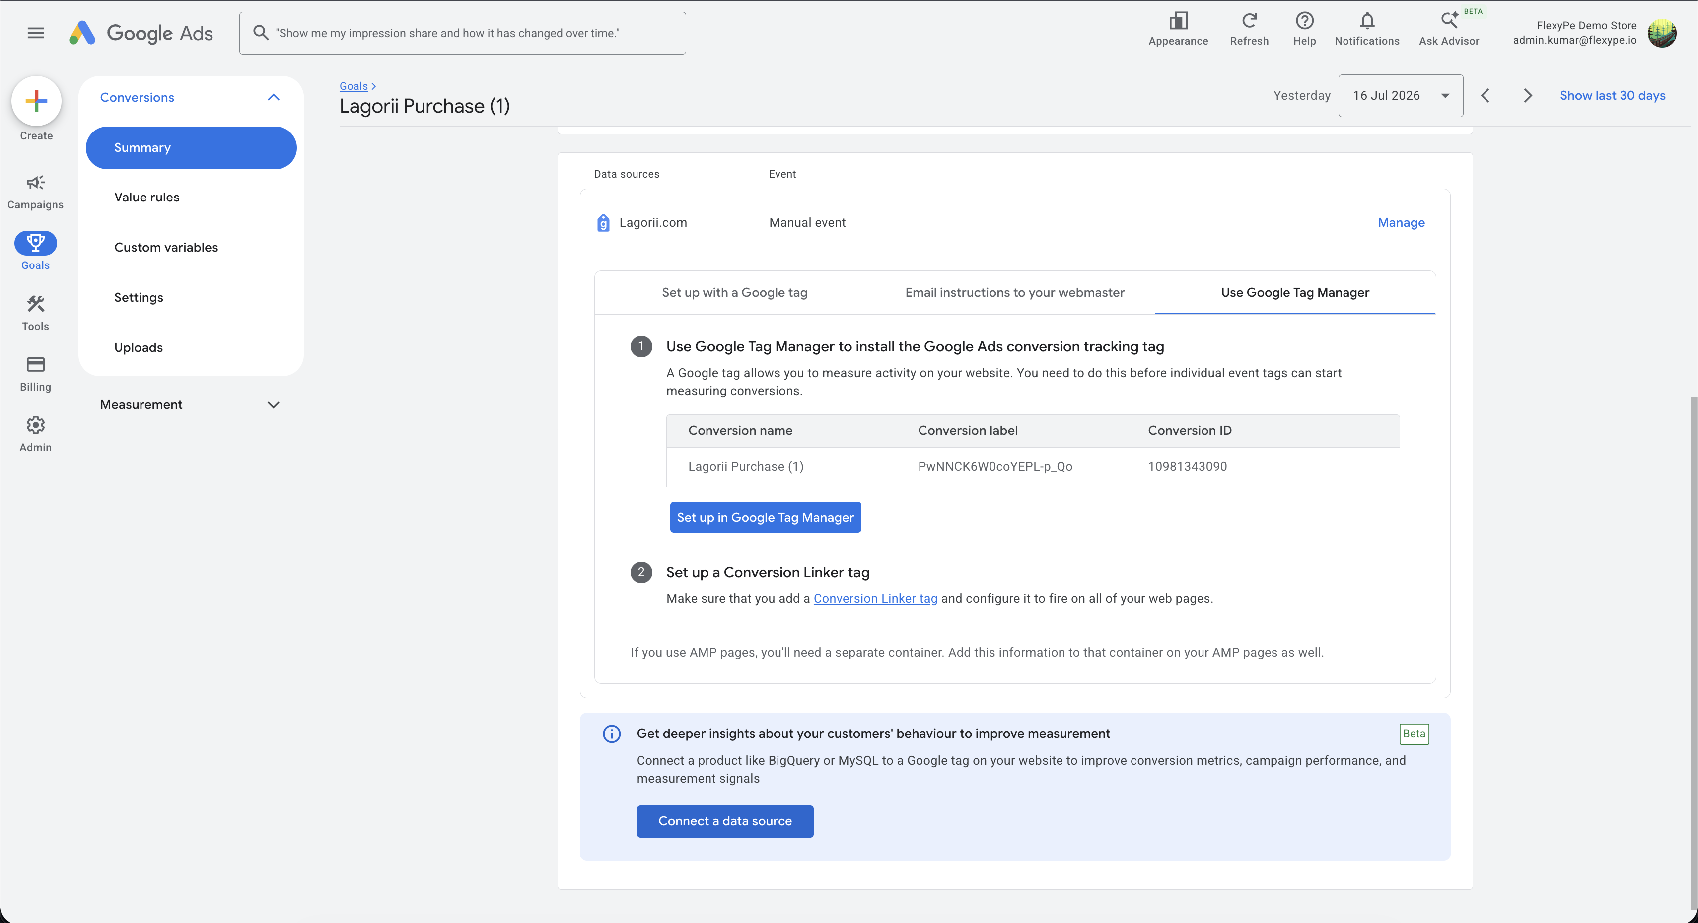Click Connect a data source button

pyautogui.click(x=725, y=822)
